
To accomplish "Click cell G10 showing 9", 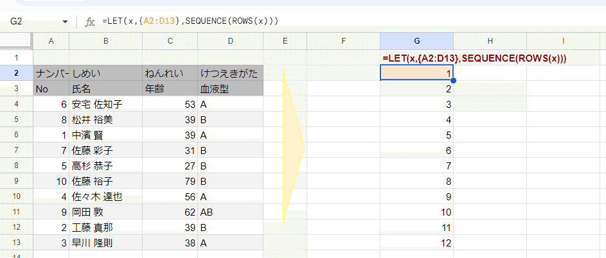I will tap(416, 196).
